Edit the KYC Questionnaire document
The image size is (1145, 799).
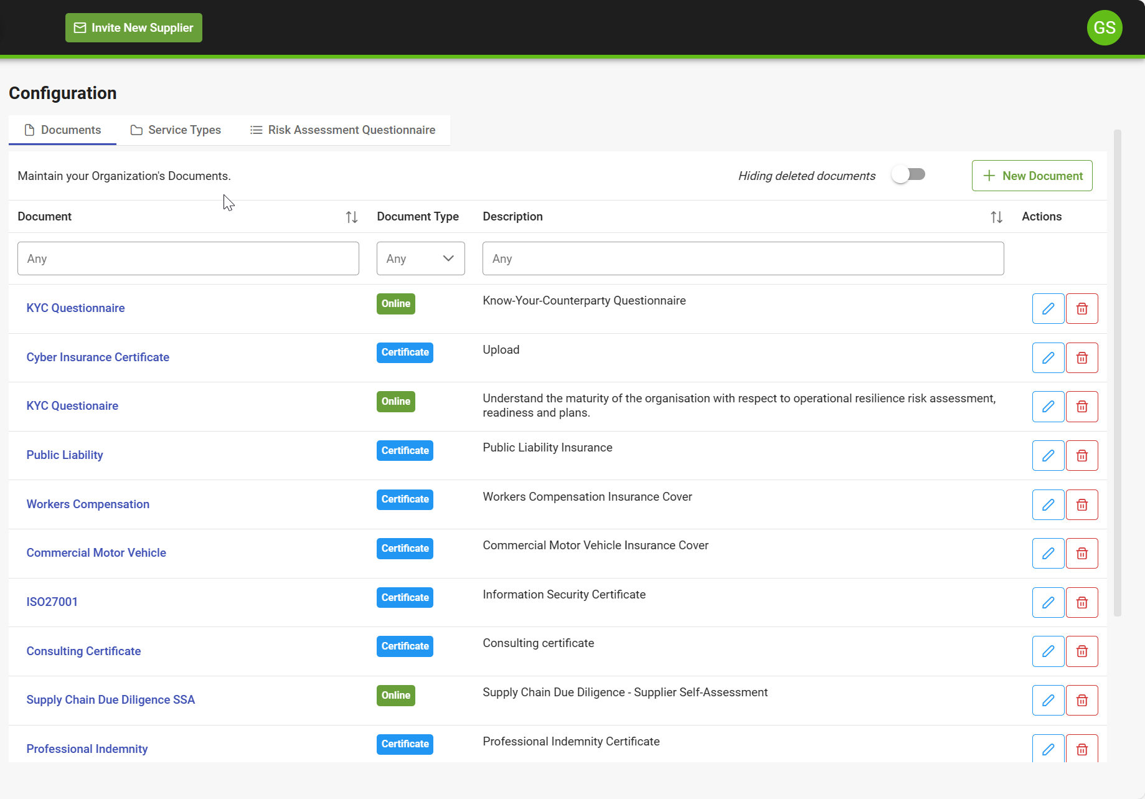[1048, 308]
